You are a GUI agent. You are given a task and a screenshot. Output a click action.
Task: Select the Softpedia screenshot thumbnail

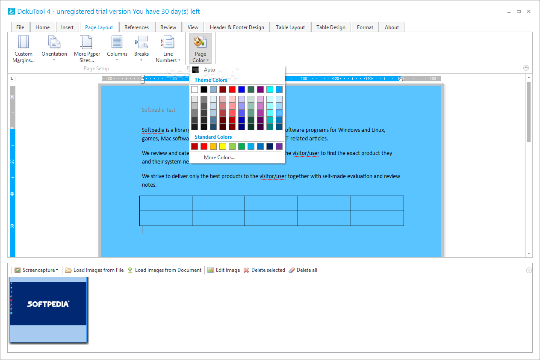pos(48,310)
